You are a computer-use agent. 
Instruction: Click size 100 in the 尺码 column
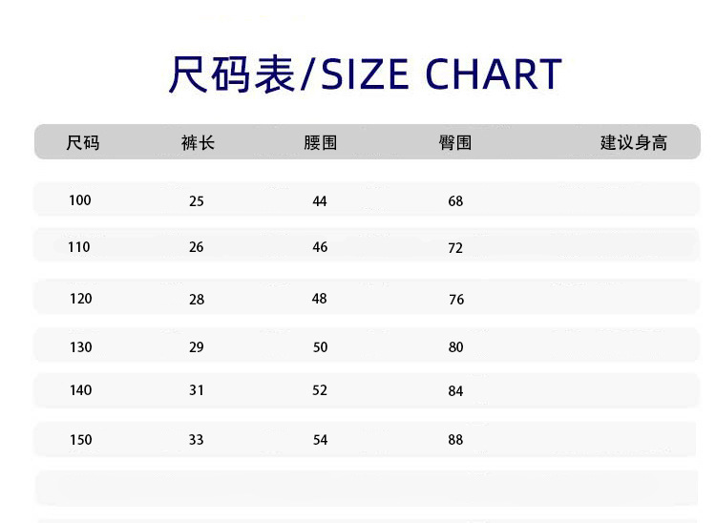[x=80, y=200]
